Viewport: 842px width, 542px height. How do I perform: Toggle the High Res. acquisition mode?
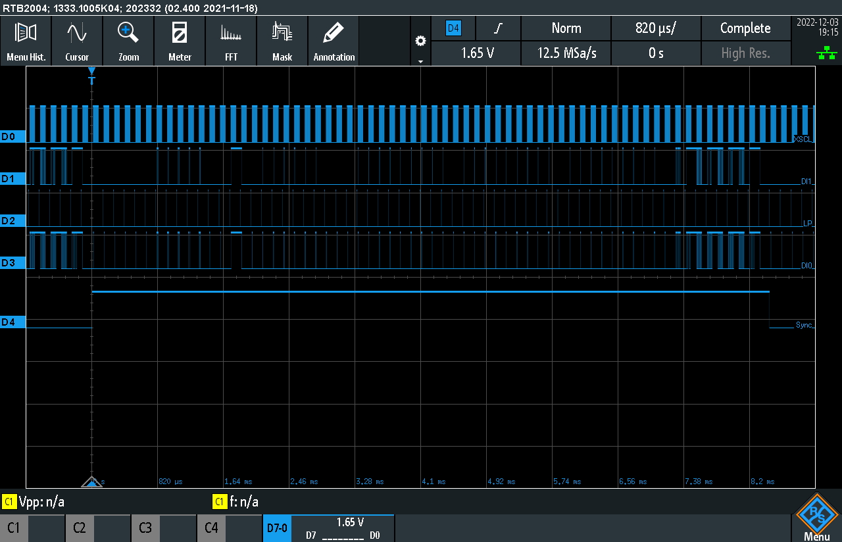745,53
